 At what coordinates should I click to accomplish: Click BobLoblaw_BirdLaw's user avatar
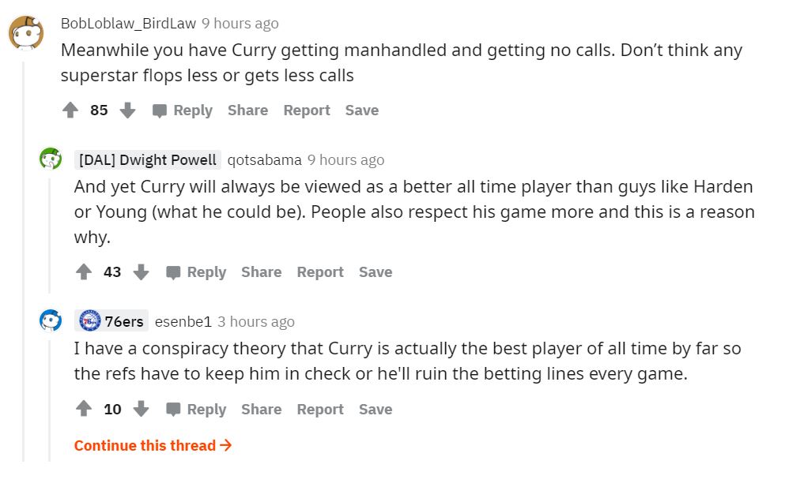click(x=25, y=32)
